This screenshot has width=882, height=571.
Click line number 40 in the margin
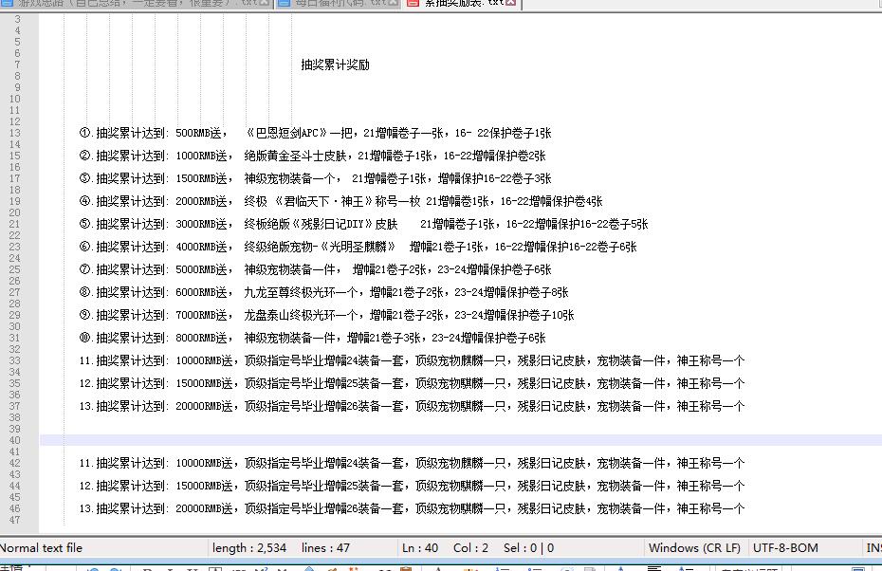click(15, 440)
